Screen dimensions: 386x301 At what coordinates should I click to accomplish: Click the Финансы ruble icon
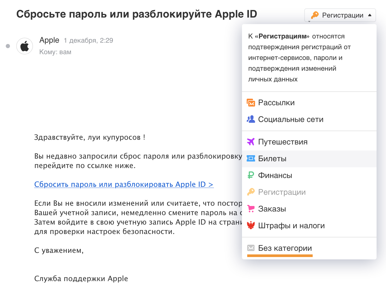(251, 175)
